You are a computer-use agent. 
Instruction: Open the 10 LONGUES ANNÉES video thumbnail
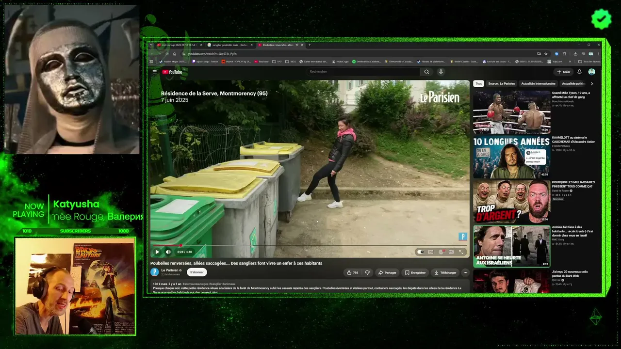click(511, 157)
